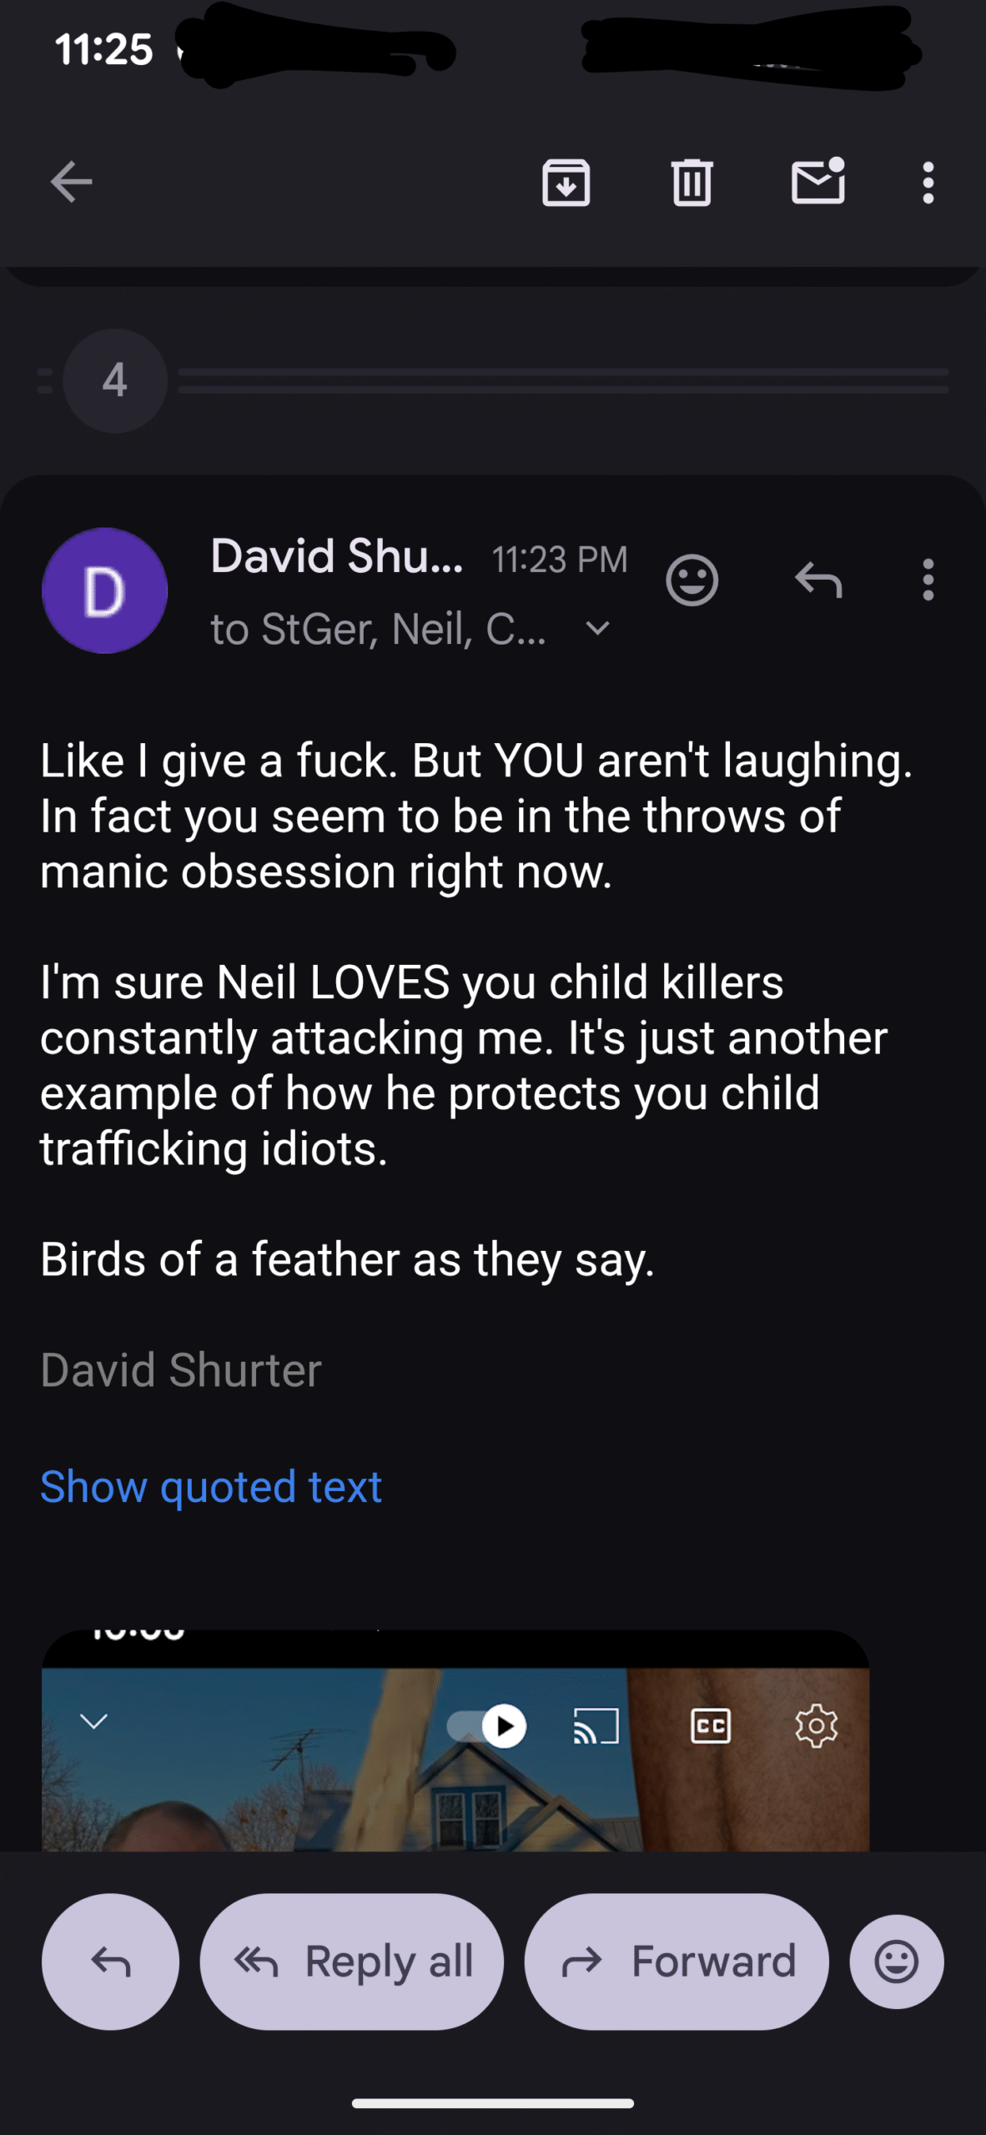The height and width of the screenshot is (2135, 986).
Task: Add emoji reaction beside the 11:23 PM timestamp
Action: tap(692, 580)
